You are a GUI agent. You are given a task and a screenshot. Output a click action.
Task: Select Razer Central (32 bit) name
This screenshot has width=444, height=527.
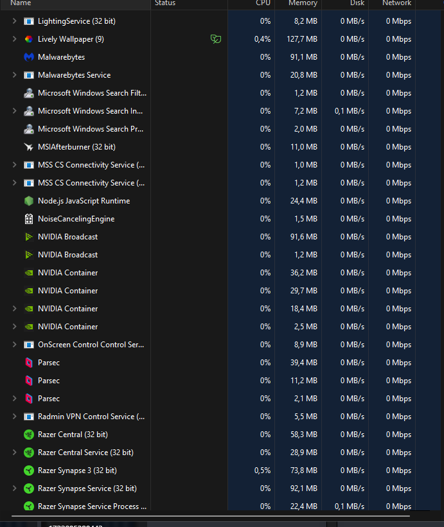tap(73, 435)
